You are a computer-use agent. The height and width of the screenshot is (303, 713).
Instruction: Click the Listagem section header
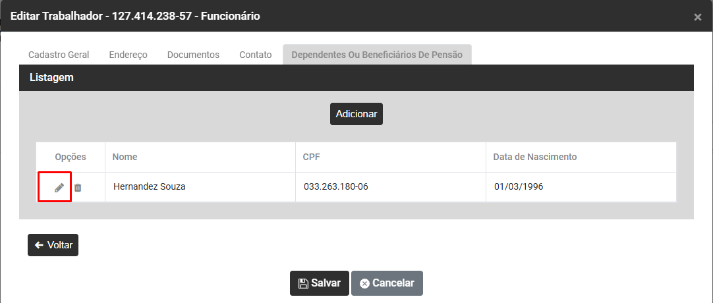[x=51, y=77]
